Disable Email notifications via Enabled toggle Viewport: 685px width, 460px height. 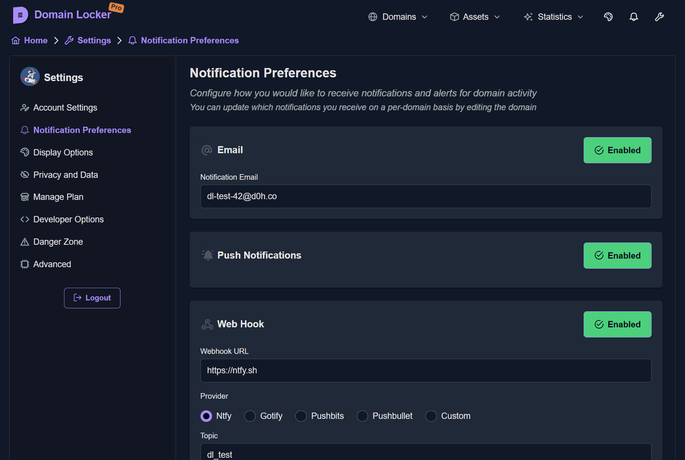pyautogui.click(x=617, y=150)
